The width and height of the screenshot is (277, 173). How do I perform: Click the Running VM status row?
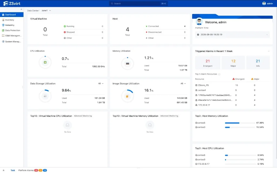point(83,26)
